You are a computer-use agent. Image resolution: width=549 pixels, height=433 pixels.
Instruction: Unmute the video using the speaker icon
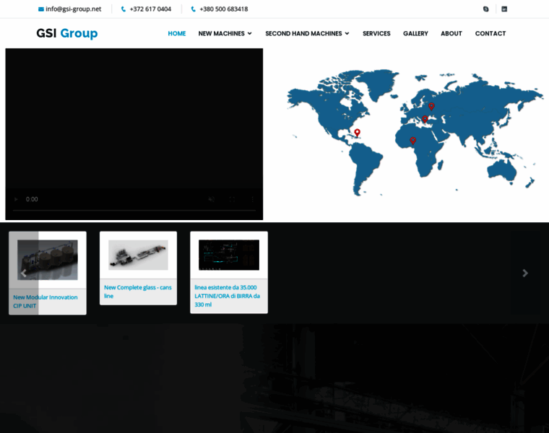(x=211, y=199)
